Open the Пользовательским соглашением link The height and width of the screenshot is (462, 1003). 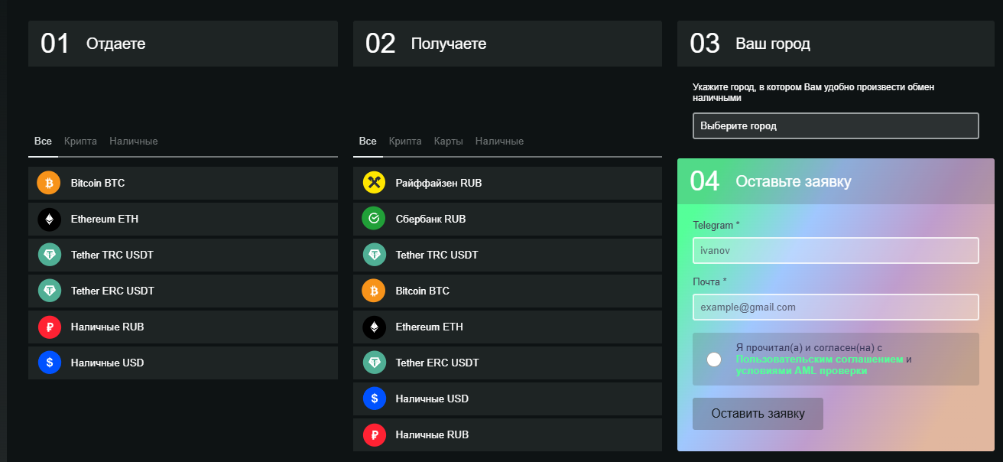(x=820, y=359)
